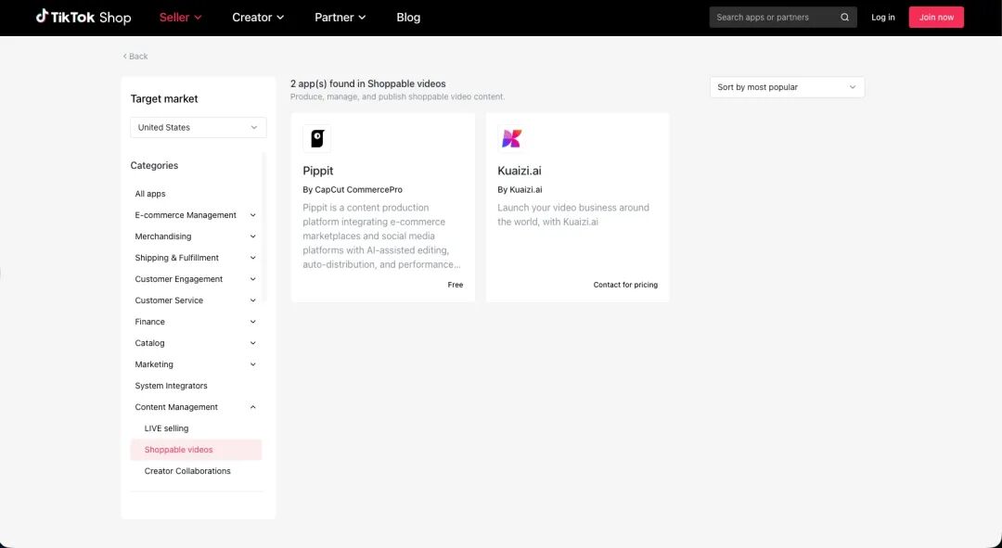1002x548 pixels.
Task: Select the LIVE selling subcategory
Action: [166, 428]
